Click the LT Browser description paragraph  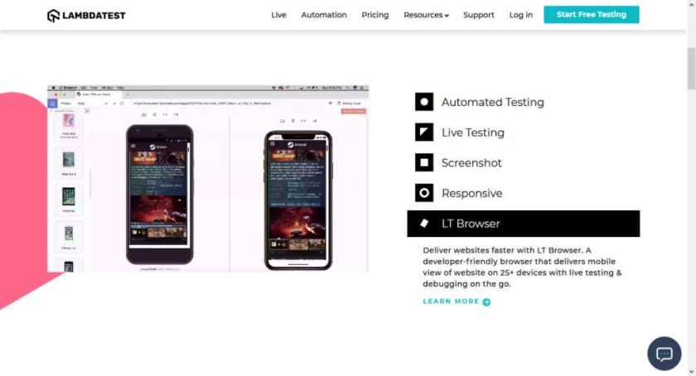coord(522,268)
